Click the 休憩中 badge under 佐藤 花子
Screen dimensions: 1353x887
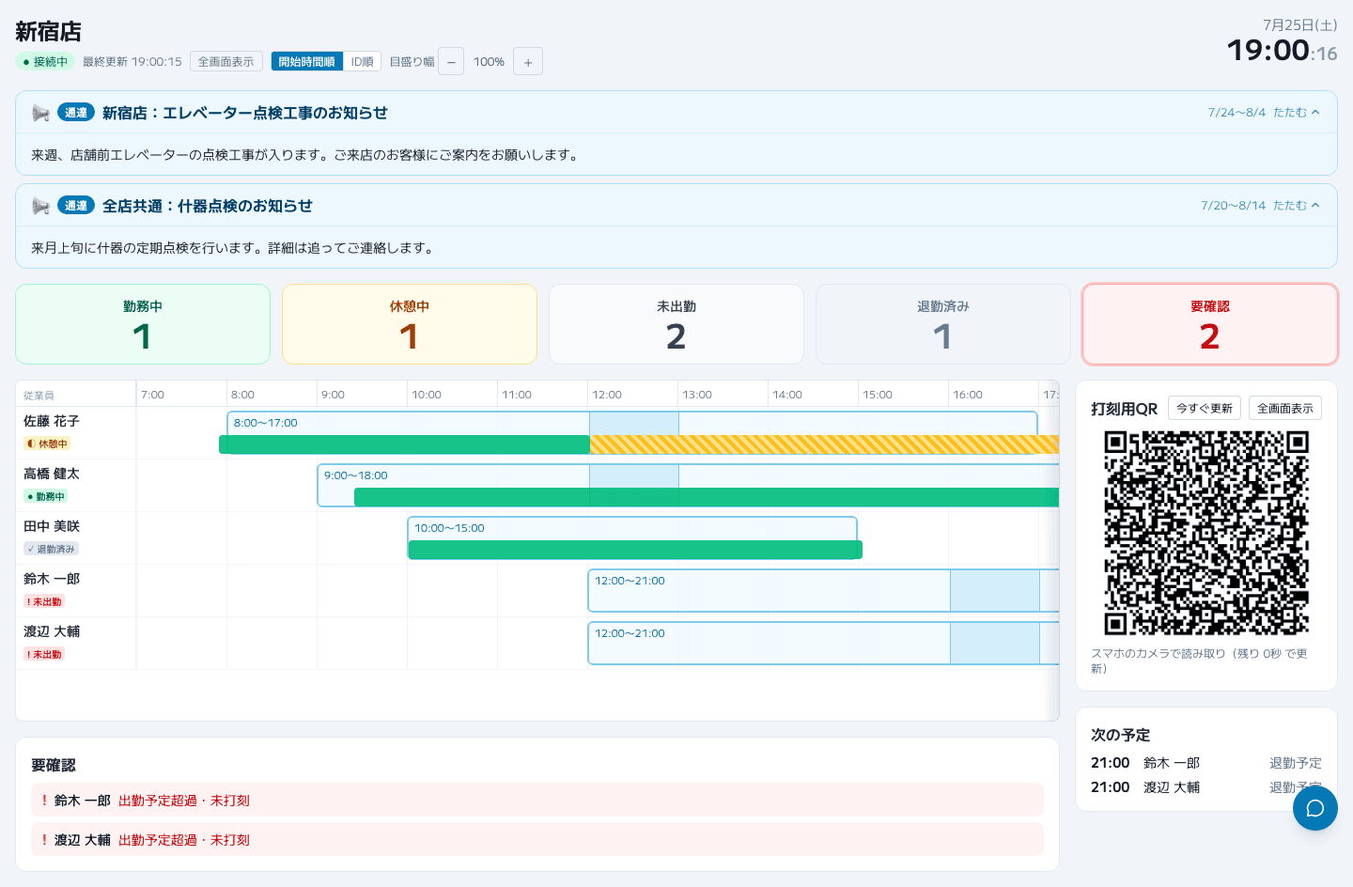click(47, 443)
